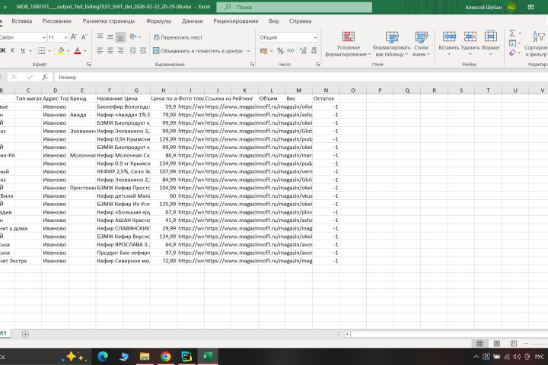This screenshot has width=548, height=365.
Task: Switch to Page Layout view in status bar
Action: tap(496, 344)
